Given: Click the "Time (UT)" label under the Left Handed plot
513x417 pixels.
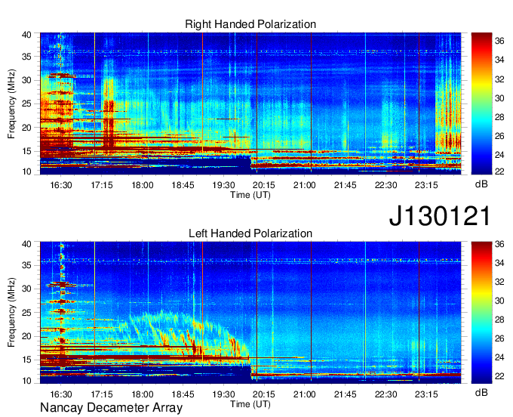Looking at the screenshot, I should tap(250, 404).
